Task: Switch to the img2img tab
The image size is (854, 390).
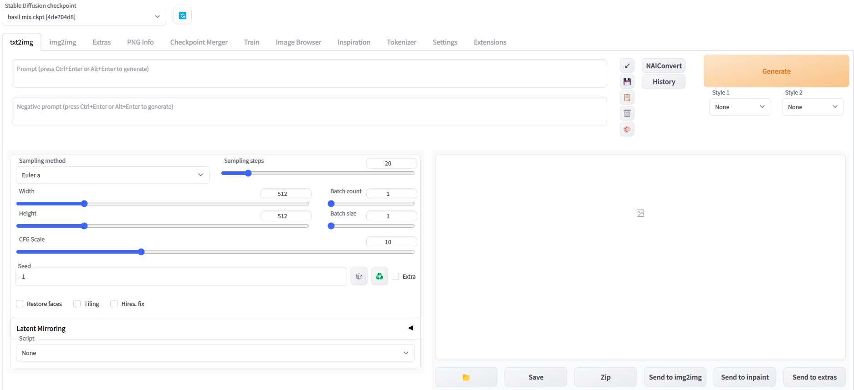Action: [63, 42]
